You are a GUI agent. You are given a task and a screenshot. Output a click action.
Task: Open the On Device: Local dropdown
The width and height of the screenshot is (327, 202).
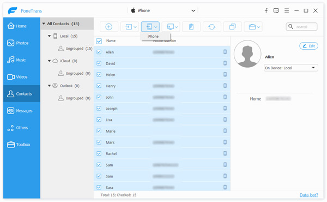[291, 68]
